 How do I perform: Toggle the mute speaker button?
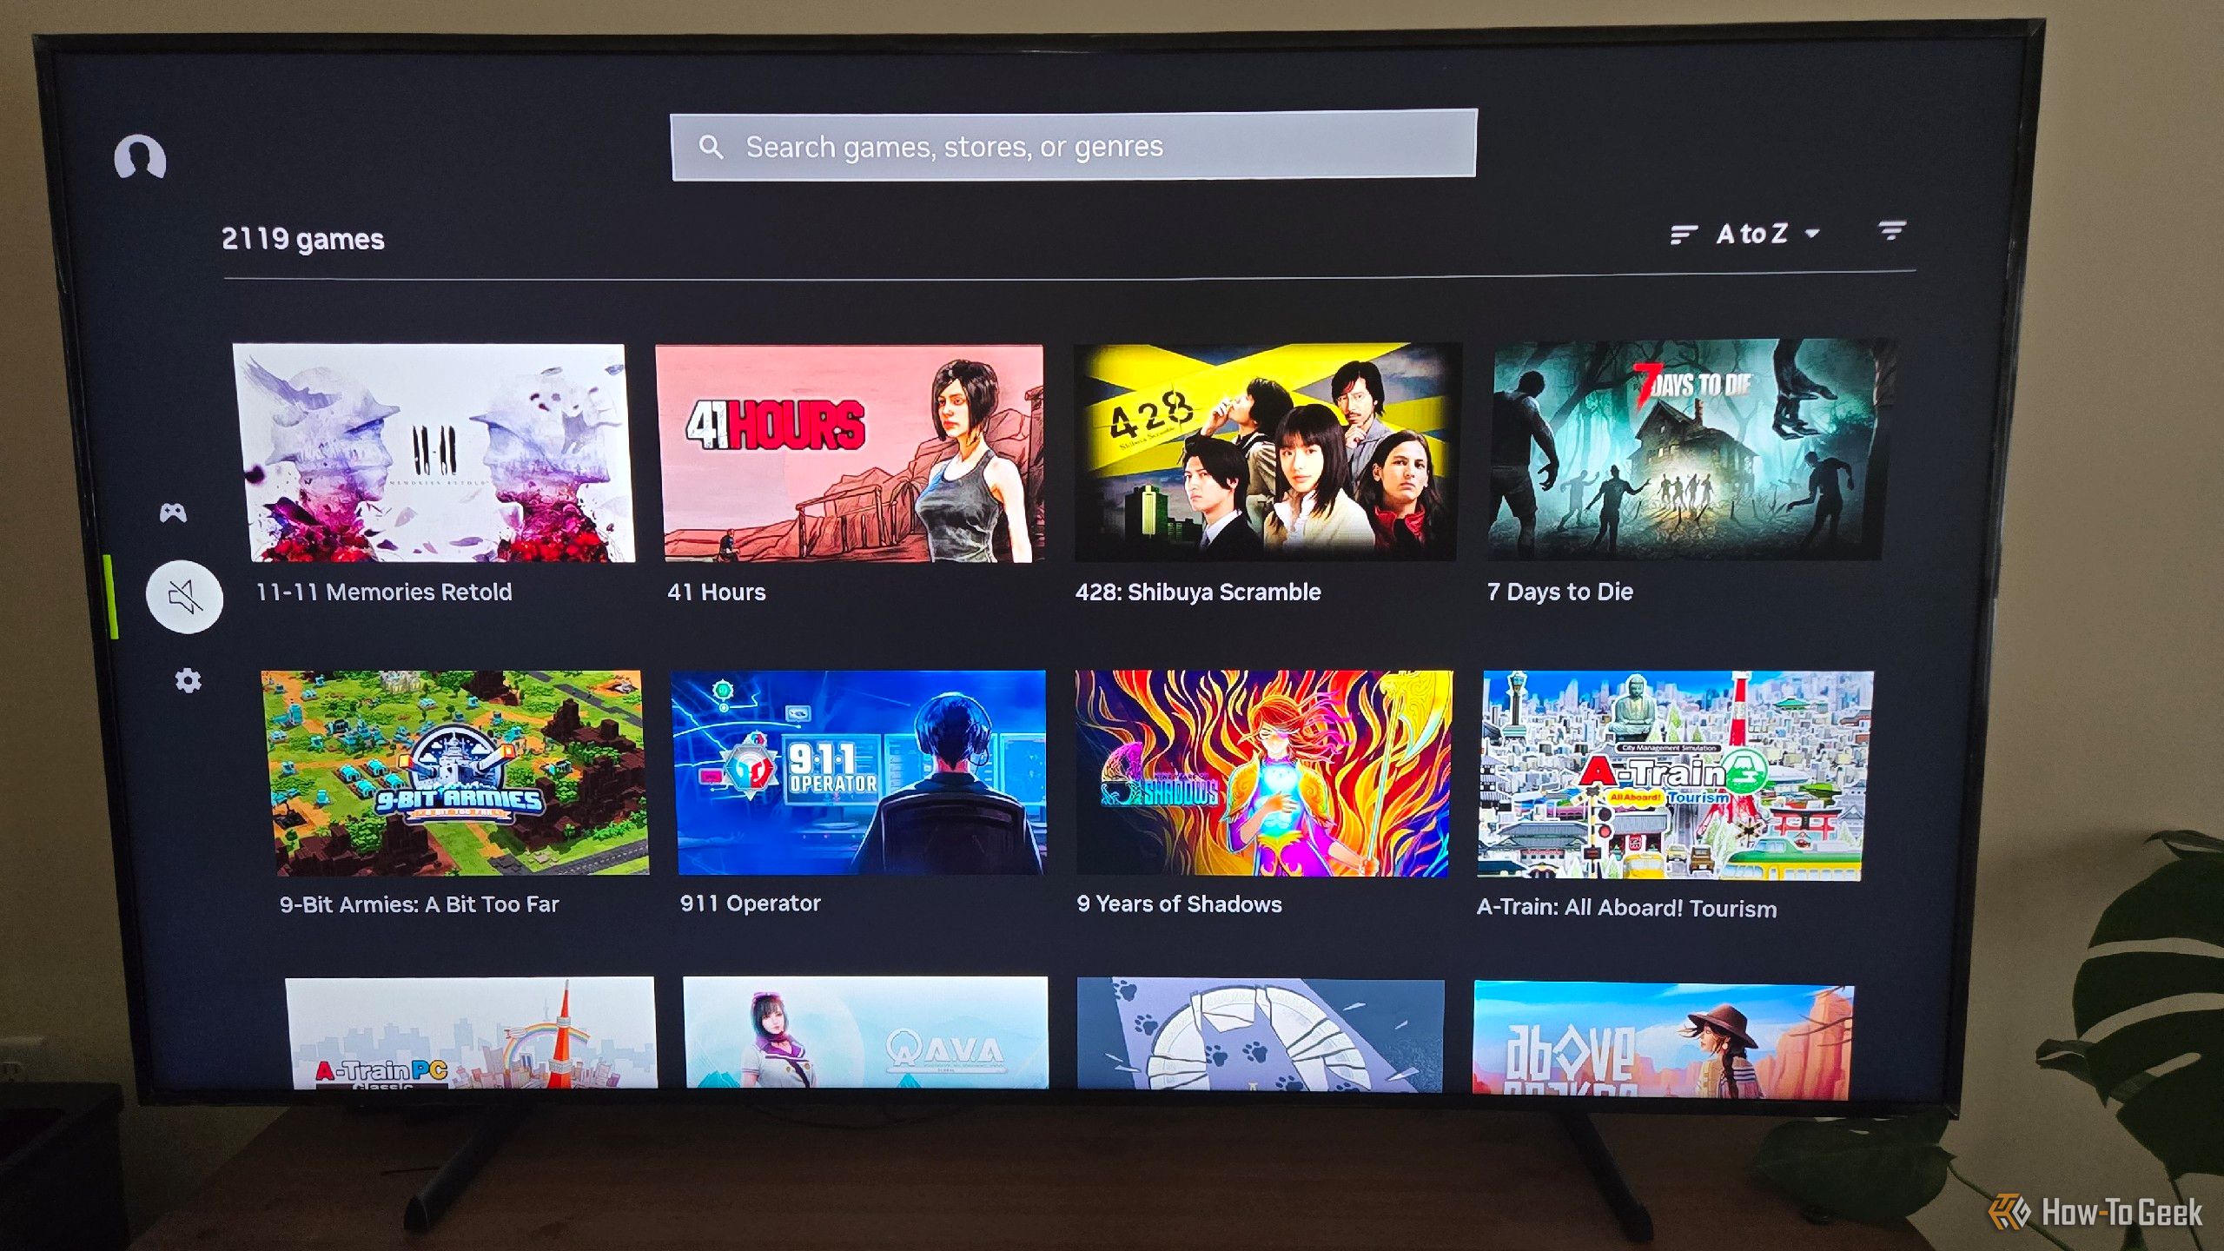click(x=182, y=594)
